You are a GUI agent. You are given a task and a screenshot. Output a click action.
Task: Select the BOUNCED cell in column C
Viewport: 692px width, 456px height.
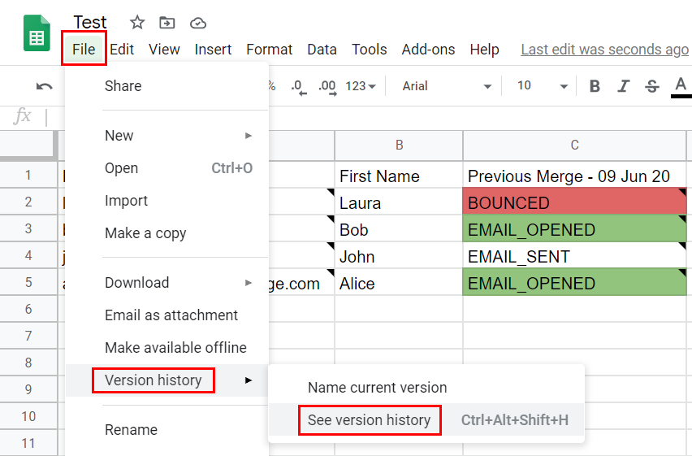tap(574, 203)
